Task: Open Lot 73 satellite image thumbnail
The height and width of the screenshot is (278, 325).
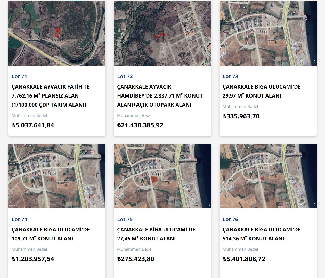Action: pyautogui.click(x=268, y=33)
